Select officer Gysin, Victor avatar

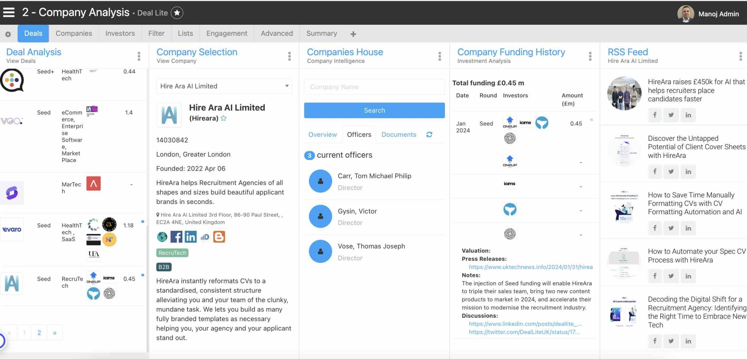tap(320, 216)
